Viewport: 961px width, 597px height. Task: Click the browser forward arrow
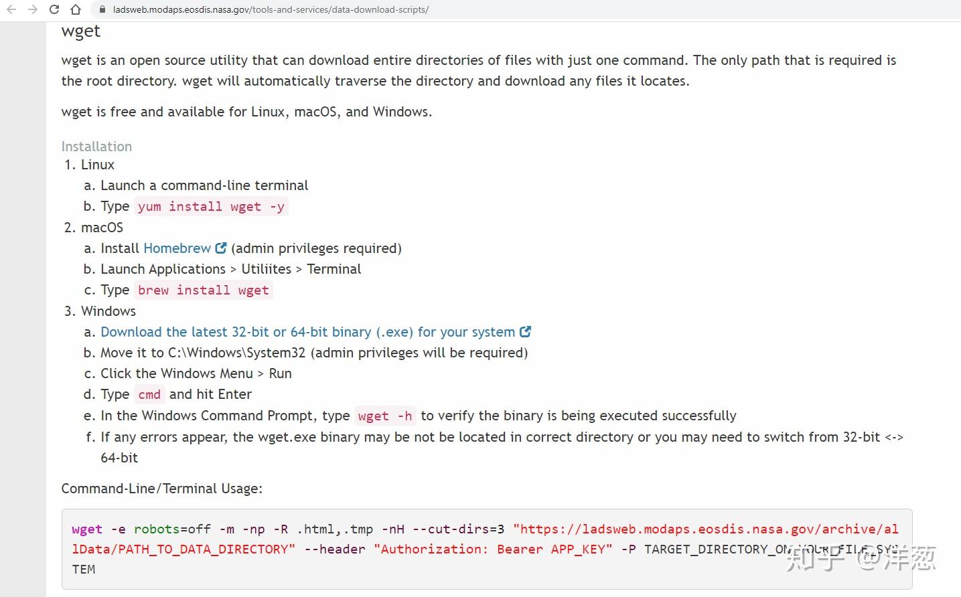point(33,9)
